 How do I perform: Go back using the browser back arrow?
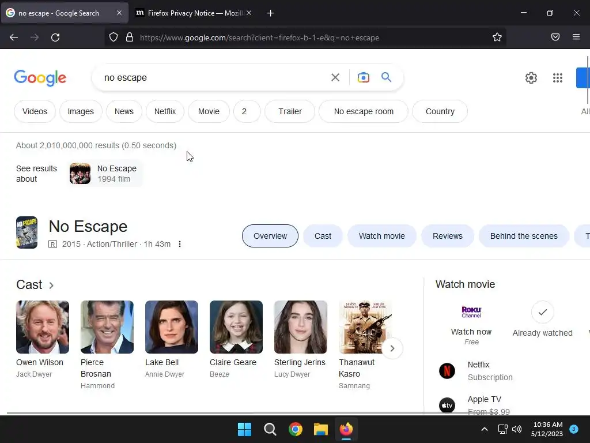pyautogui.click(x=14, y=37)
